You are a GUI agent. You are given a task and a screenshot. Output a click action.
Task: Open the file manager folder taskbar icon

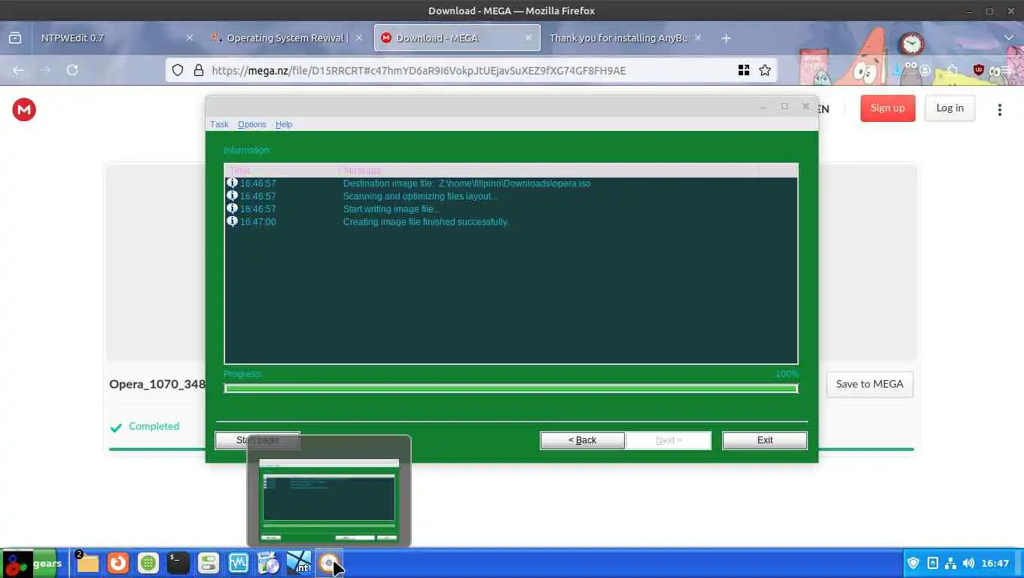click(87, 563)
